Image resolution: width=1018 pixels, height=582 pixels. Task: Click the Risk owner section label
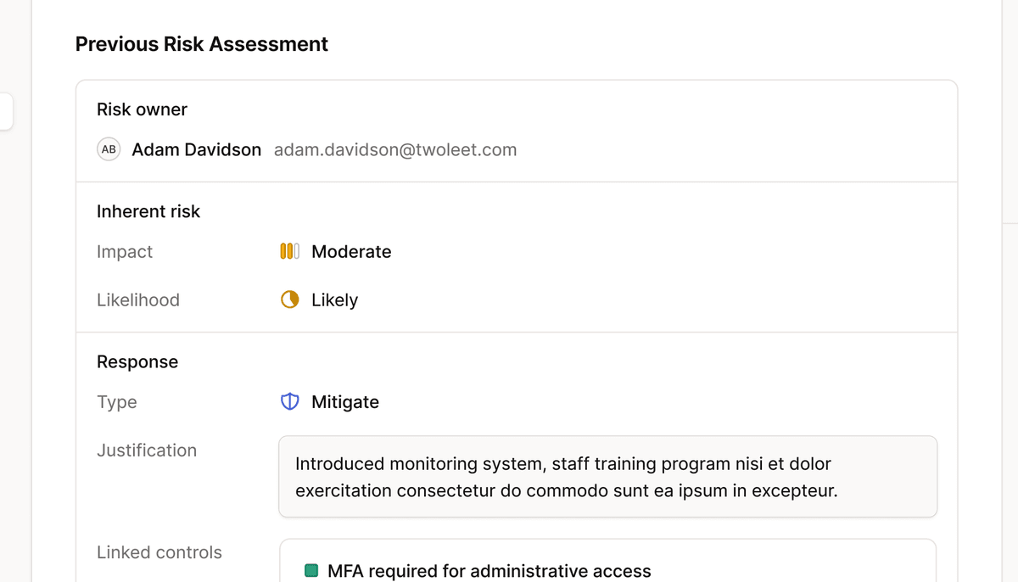coord(142,109)
